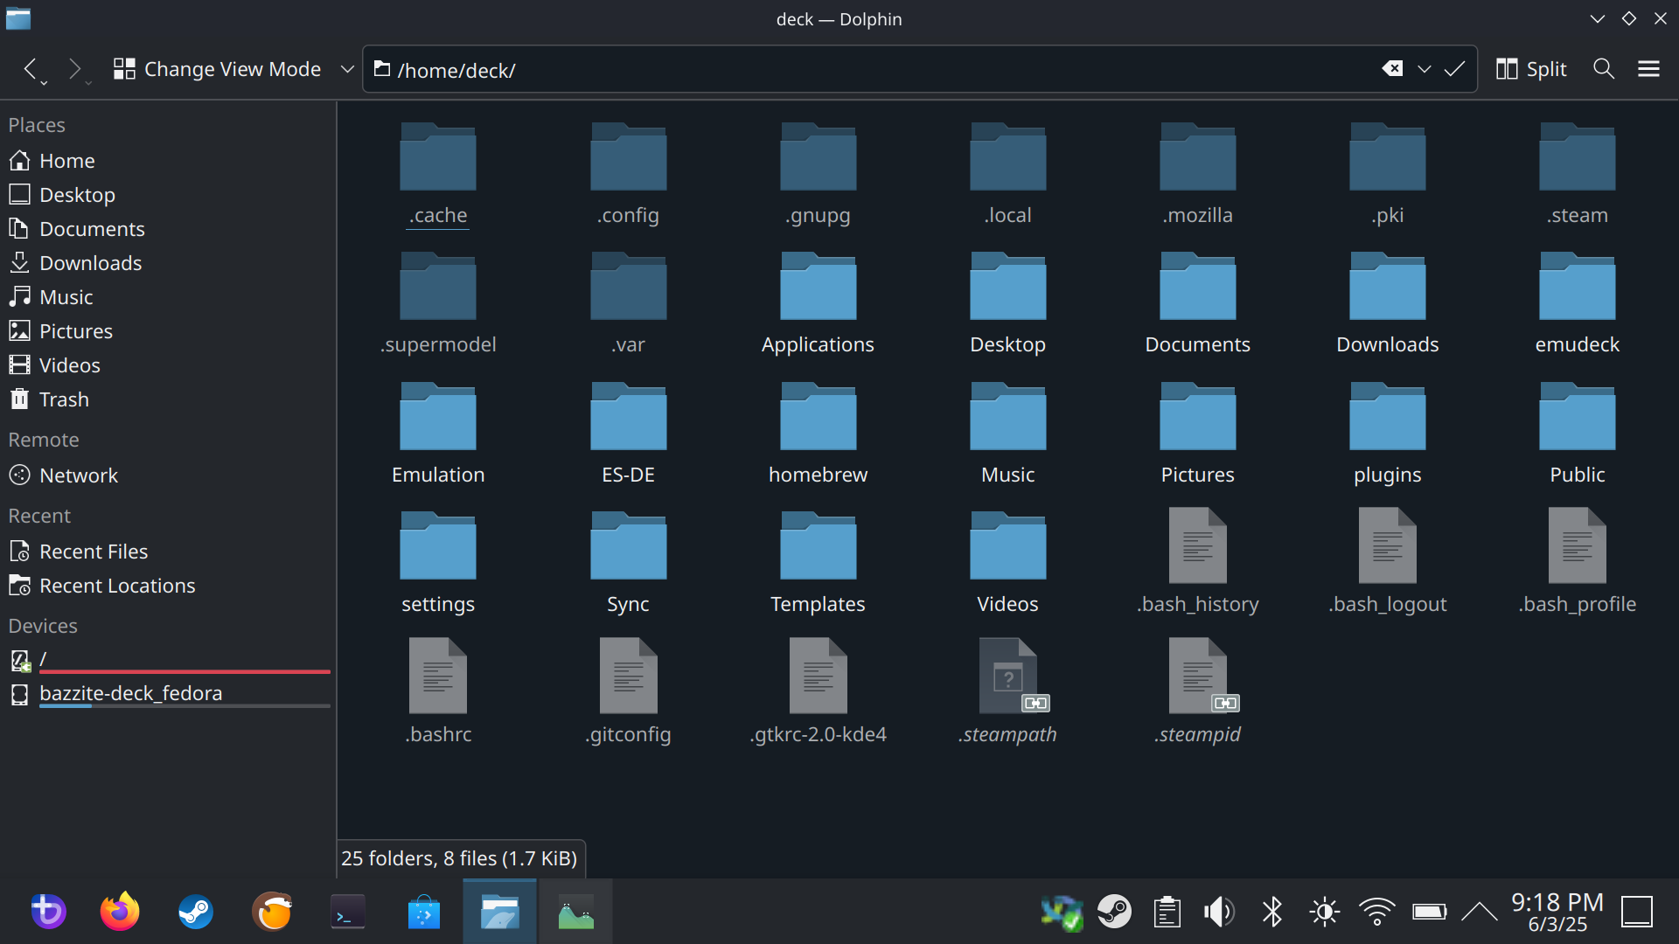This screenshot has width=1679, height=944.
Task: Select the .bash_logout file
Action: pos(1388,563)
